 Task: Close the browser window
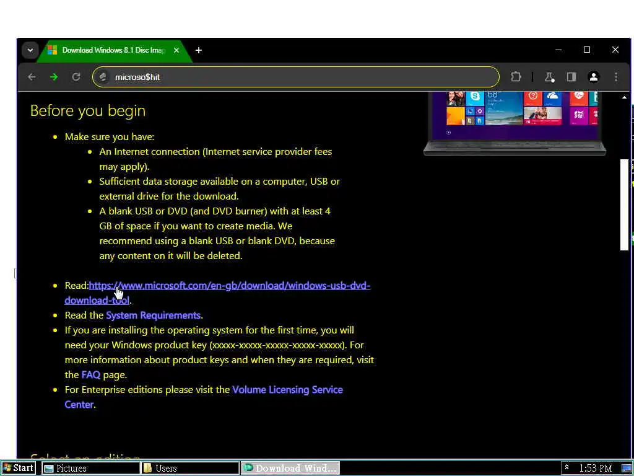click(x=615, y=50)
